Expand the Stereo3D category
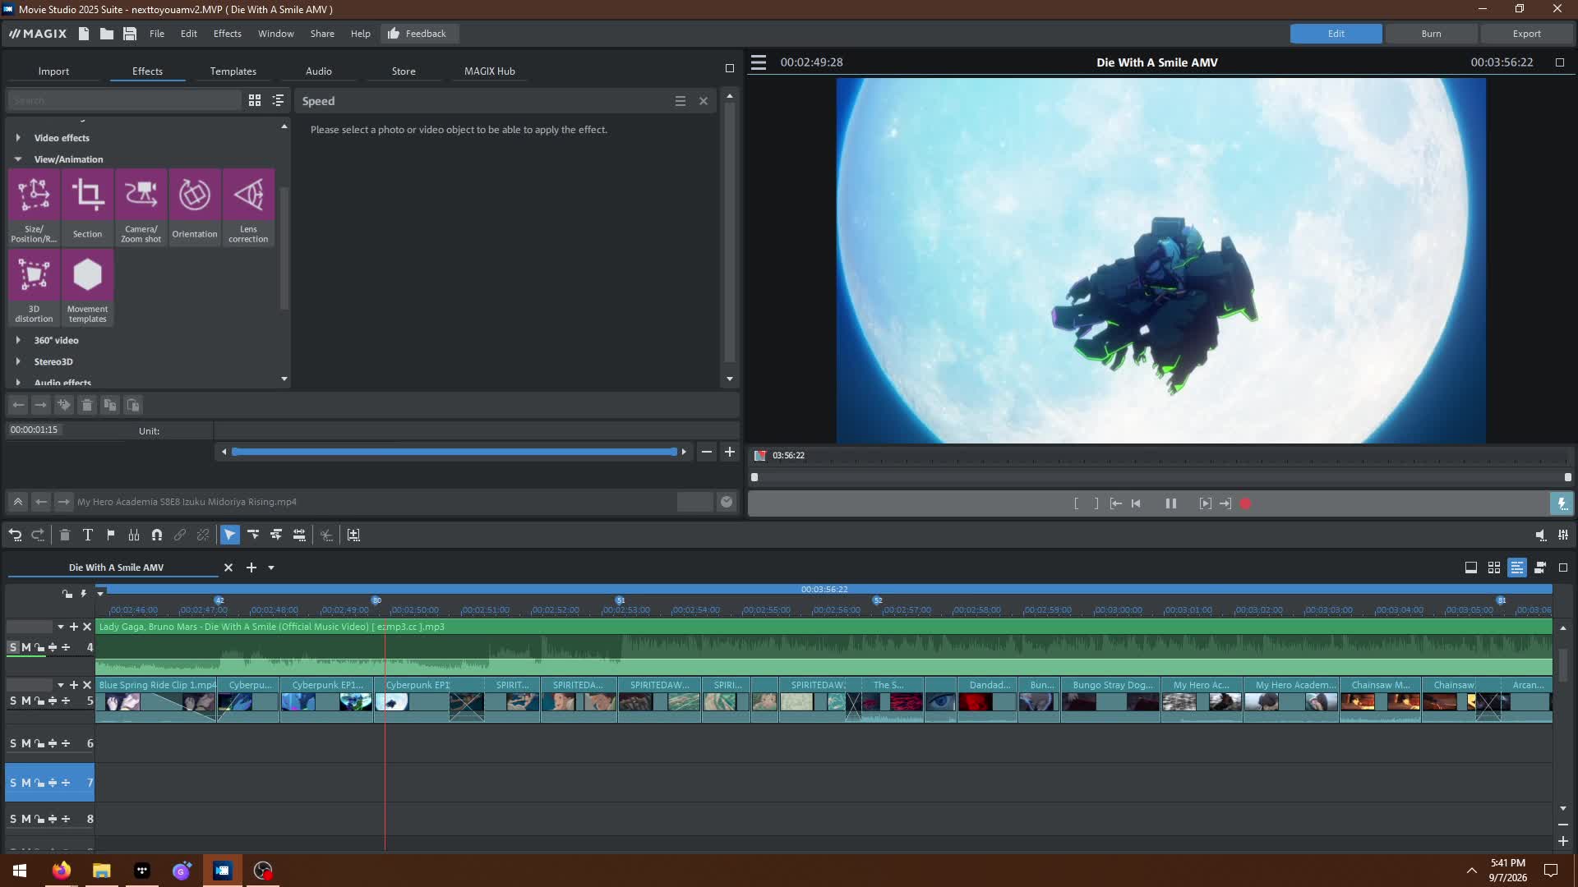1578x887 pixels. click(x=18, y=361)
